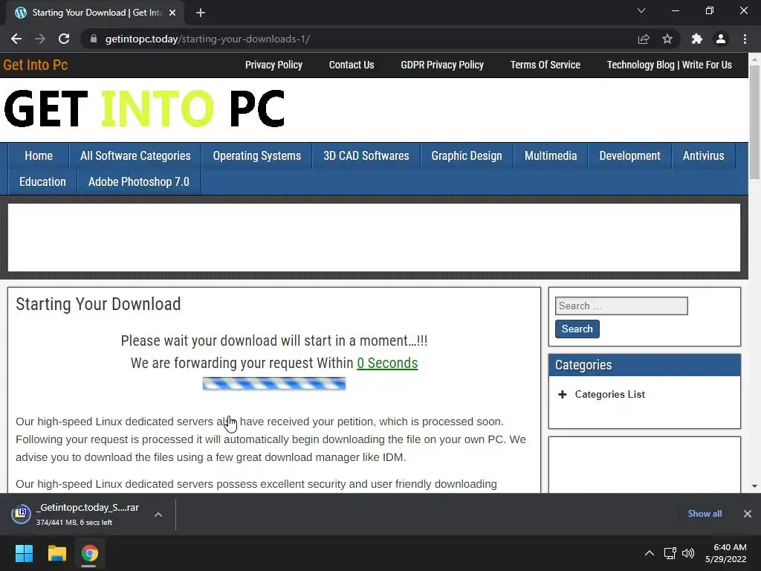Open the Chrome three-dot menu
This screenshot has height=571, width=761.
pyautogui.click(x=745, y=39)
